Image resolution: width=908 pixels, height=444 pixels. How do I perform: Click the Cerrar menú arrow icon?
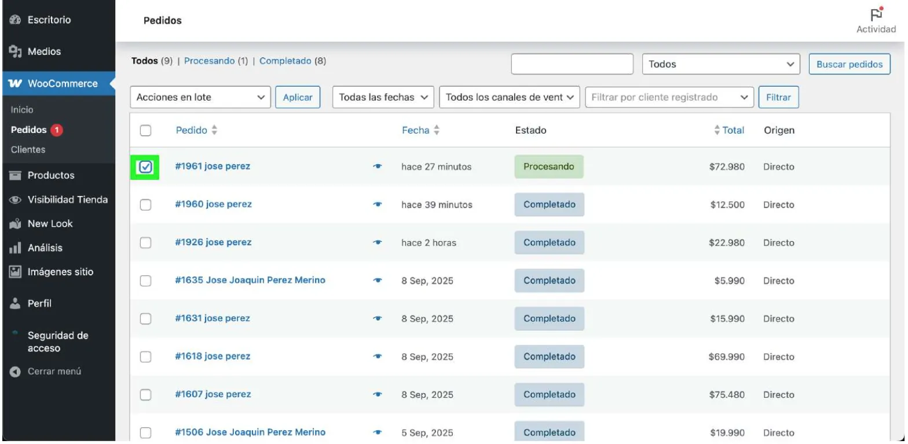click(x=16, y=372)
